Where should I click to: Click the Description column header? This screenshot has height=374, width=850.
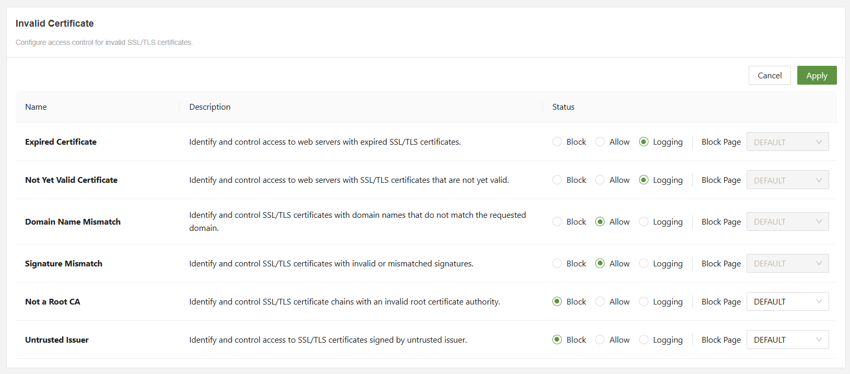click(x=210, y=107)
